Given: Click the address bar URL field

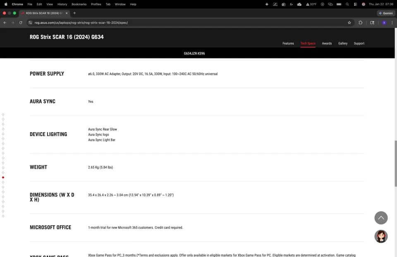Looking at the screenshot, I should point(187,23).
